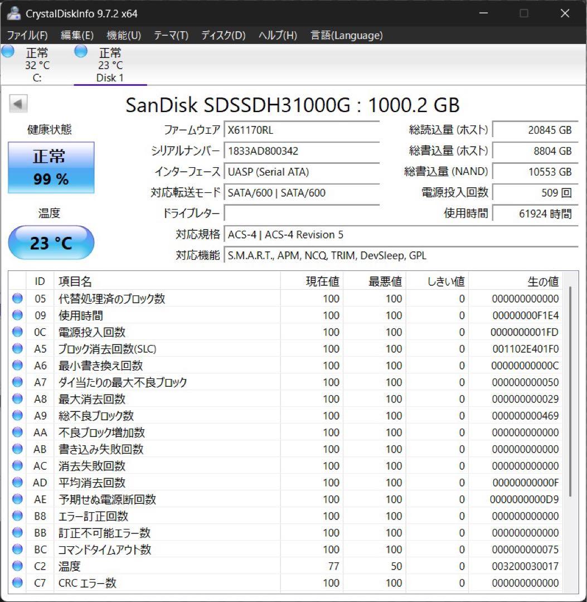
Task: Click the ID column header
Action: [x=40, y=281]
